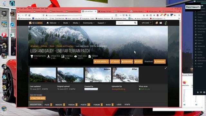Open the Nexus messages envelope icon
Viewport: 206px width, 116px height.
click(161, 23)
